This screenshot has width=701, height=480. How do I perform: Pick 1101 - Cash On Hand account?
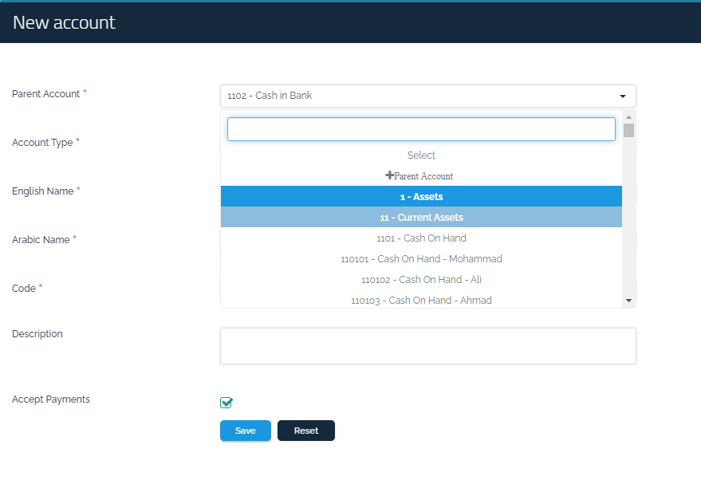(x=421, y=238)
